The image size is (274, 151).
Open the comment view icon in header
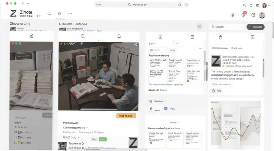pyautogui.click(x=49, y=13)
